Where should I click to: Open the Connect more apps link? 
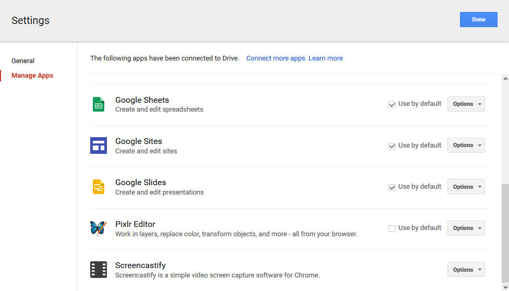[x=275, y=58]
